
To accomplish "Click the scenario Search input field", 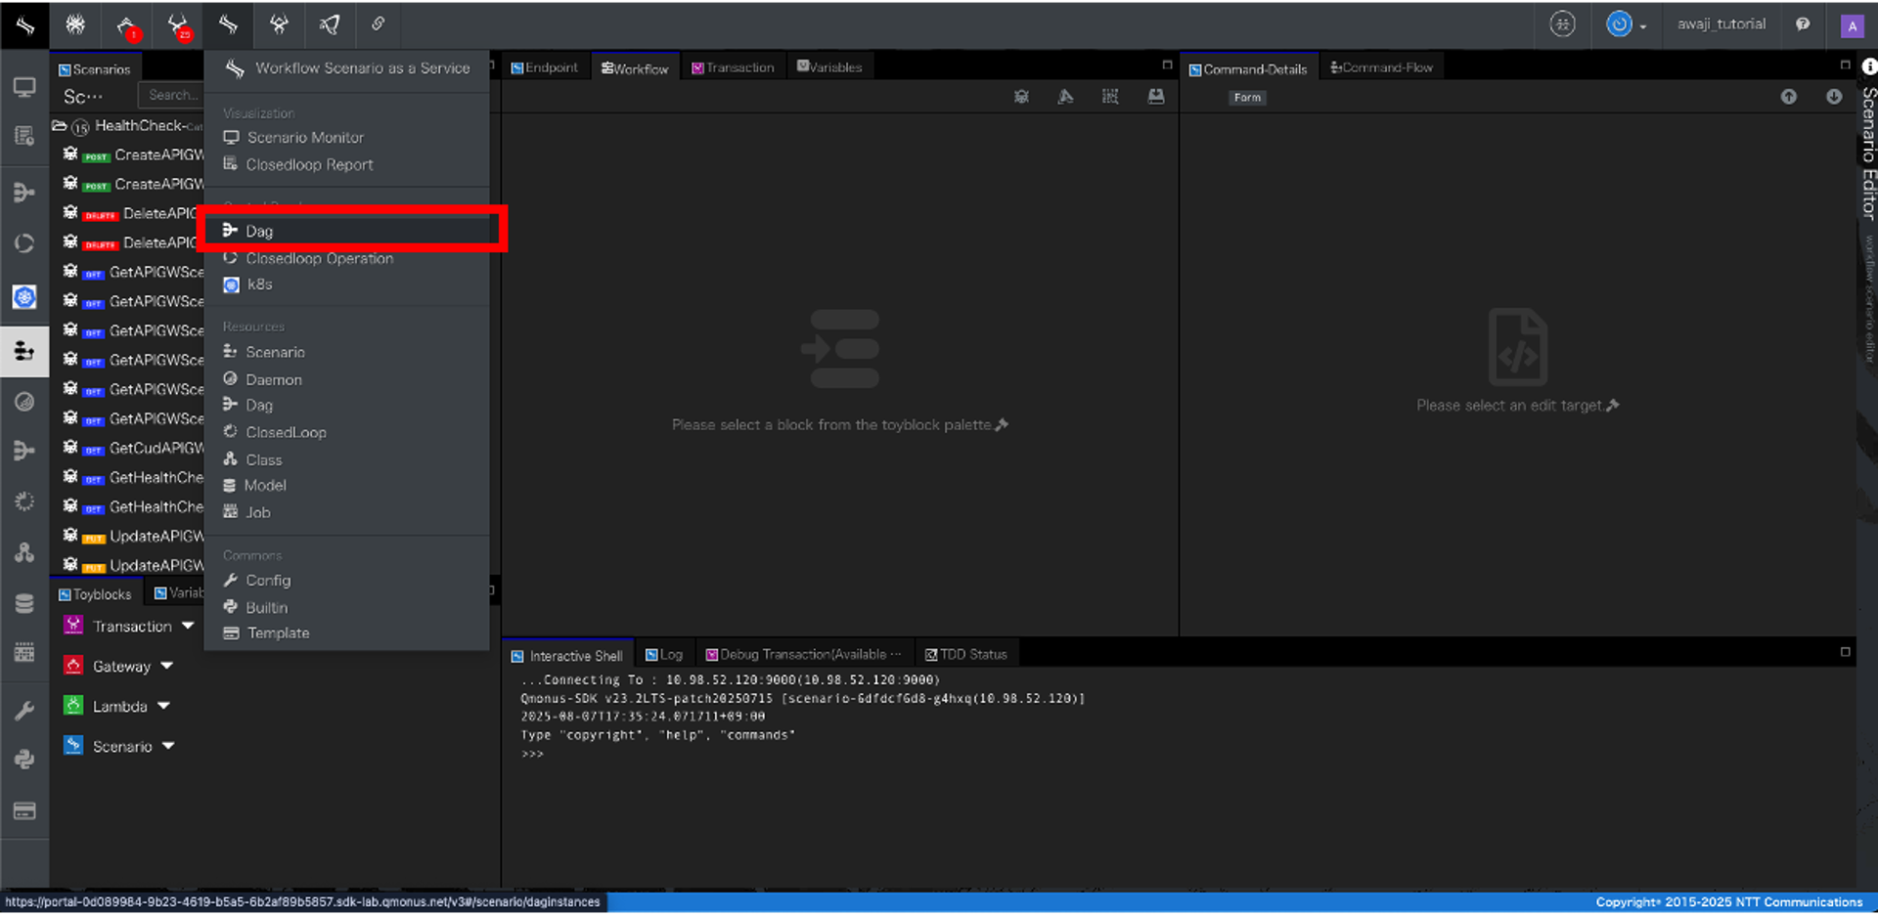I will pos(172,95).
